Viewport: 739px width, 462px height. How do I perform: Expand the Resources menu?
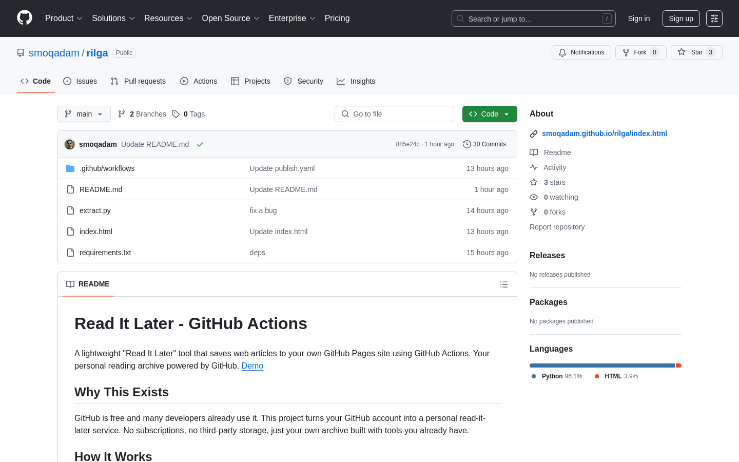[x=168, y=18]
